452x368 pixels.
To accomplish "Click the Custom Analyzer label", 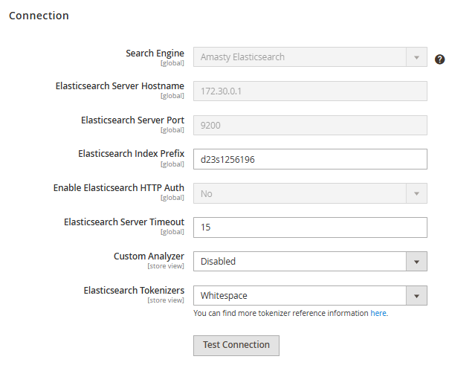I will point(149,256).
